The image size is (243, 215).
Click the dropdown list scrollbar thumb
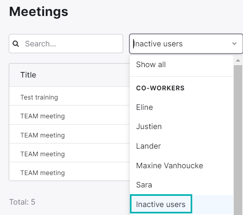tap(238, 140)
